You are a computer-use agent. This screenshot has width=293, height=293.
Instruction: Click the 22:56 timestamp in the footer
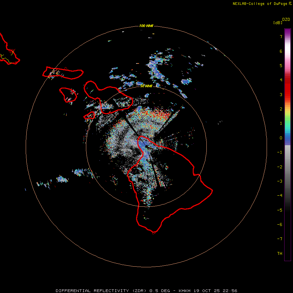pos(230,291)
